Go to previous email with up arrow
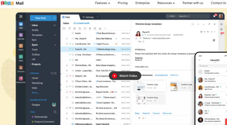Viewport: 227px width, 125px height. pyautogui.click(x=198, y=24)
